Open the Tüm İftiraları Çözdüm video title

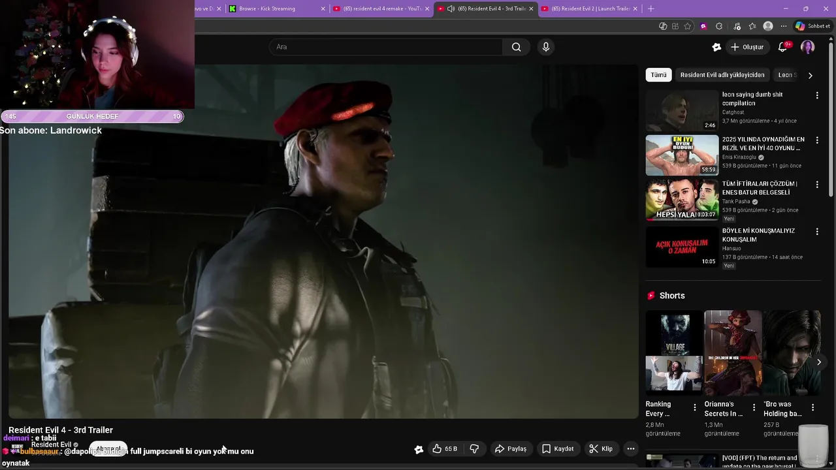(760, 188)
